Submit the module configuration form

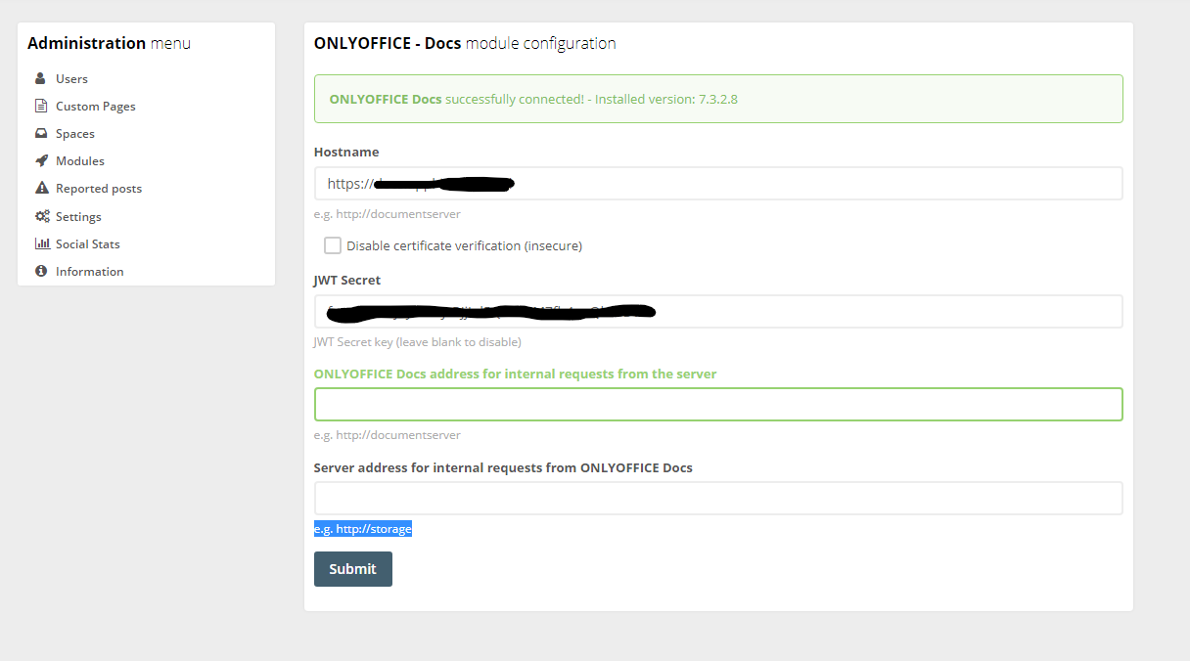pyautogui.click(x=353, y=569)
